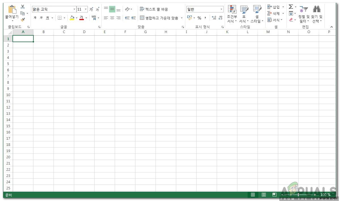
Task: Open the 일반 number format dropdown
Action: 222,9
